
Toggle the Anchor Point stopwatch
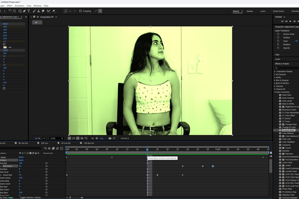[278, 34]
